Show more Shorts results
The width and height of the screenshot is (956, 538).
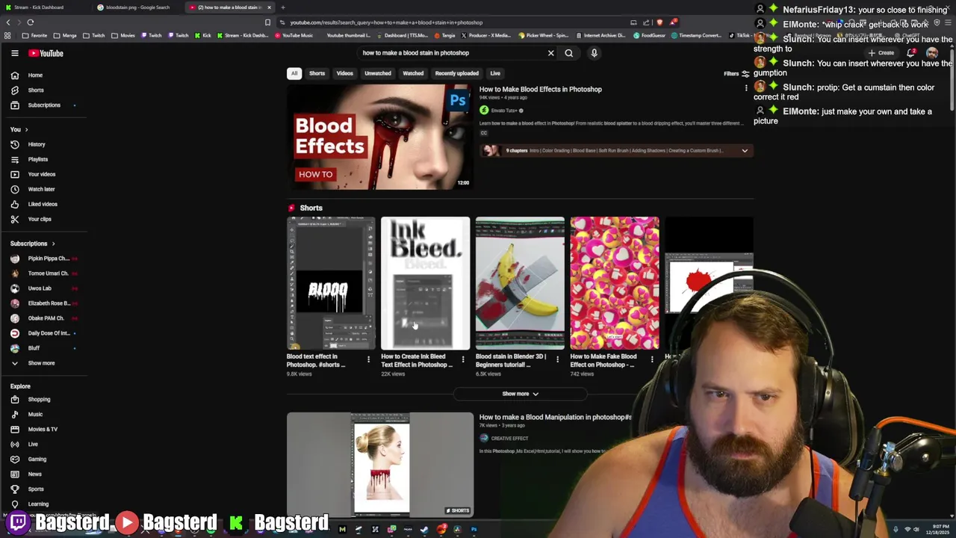pyautogui.click(x=520, y=394)
